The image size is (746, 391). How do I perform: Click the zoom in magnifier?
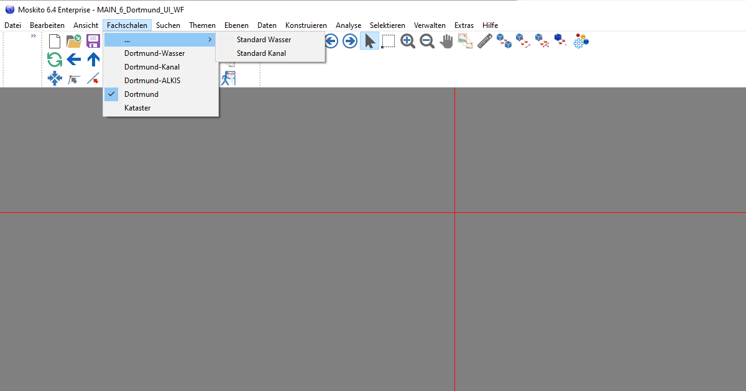coord(408,42)
